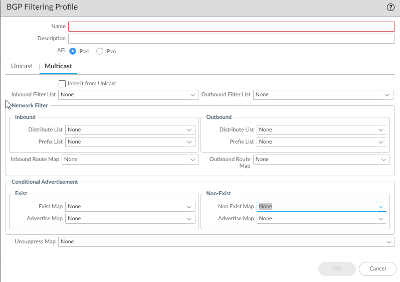This screenshot has height=282, width=400.
Task: Expand the Exist Map dropdown
Action: coord(130,206)
